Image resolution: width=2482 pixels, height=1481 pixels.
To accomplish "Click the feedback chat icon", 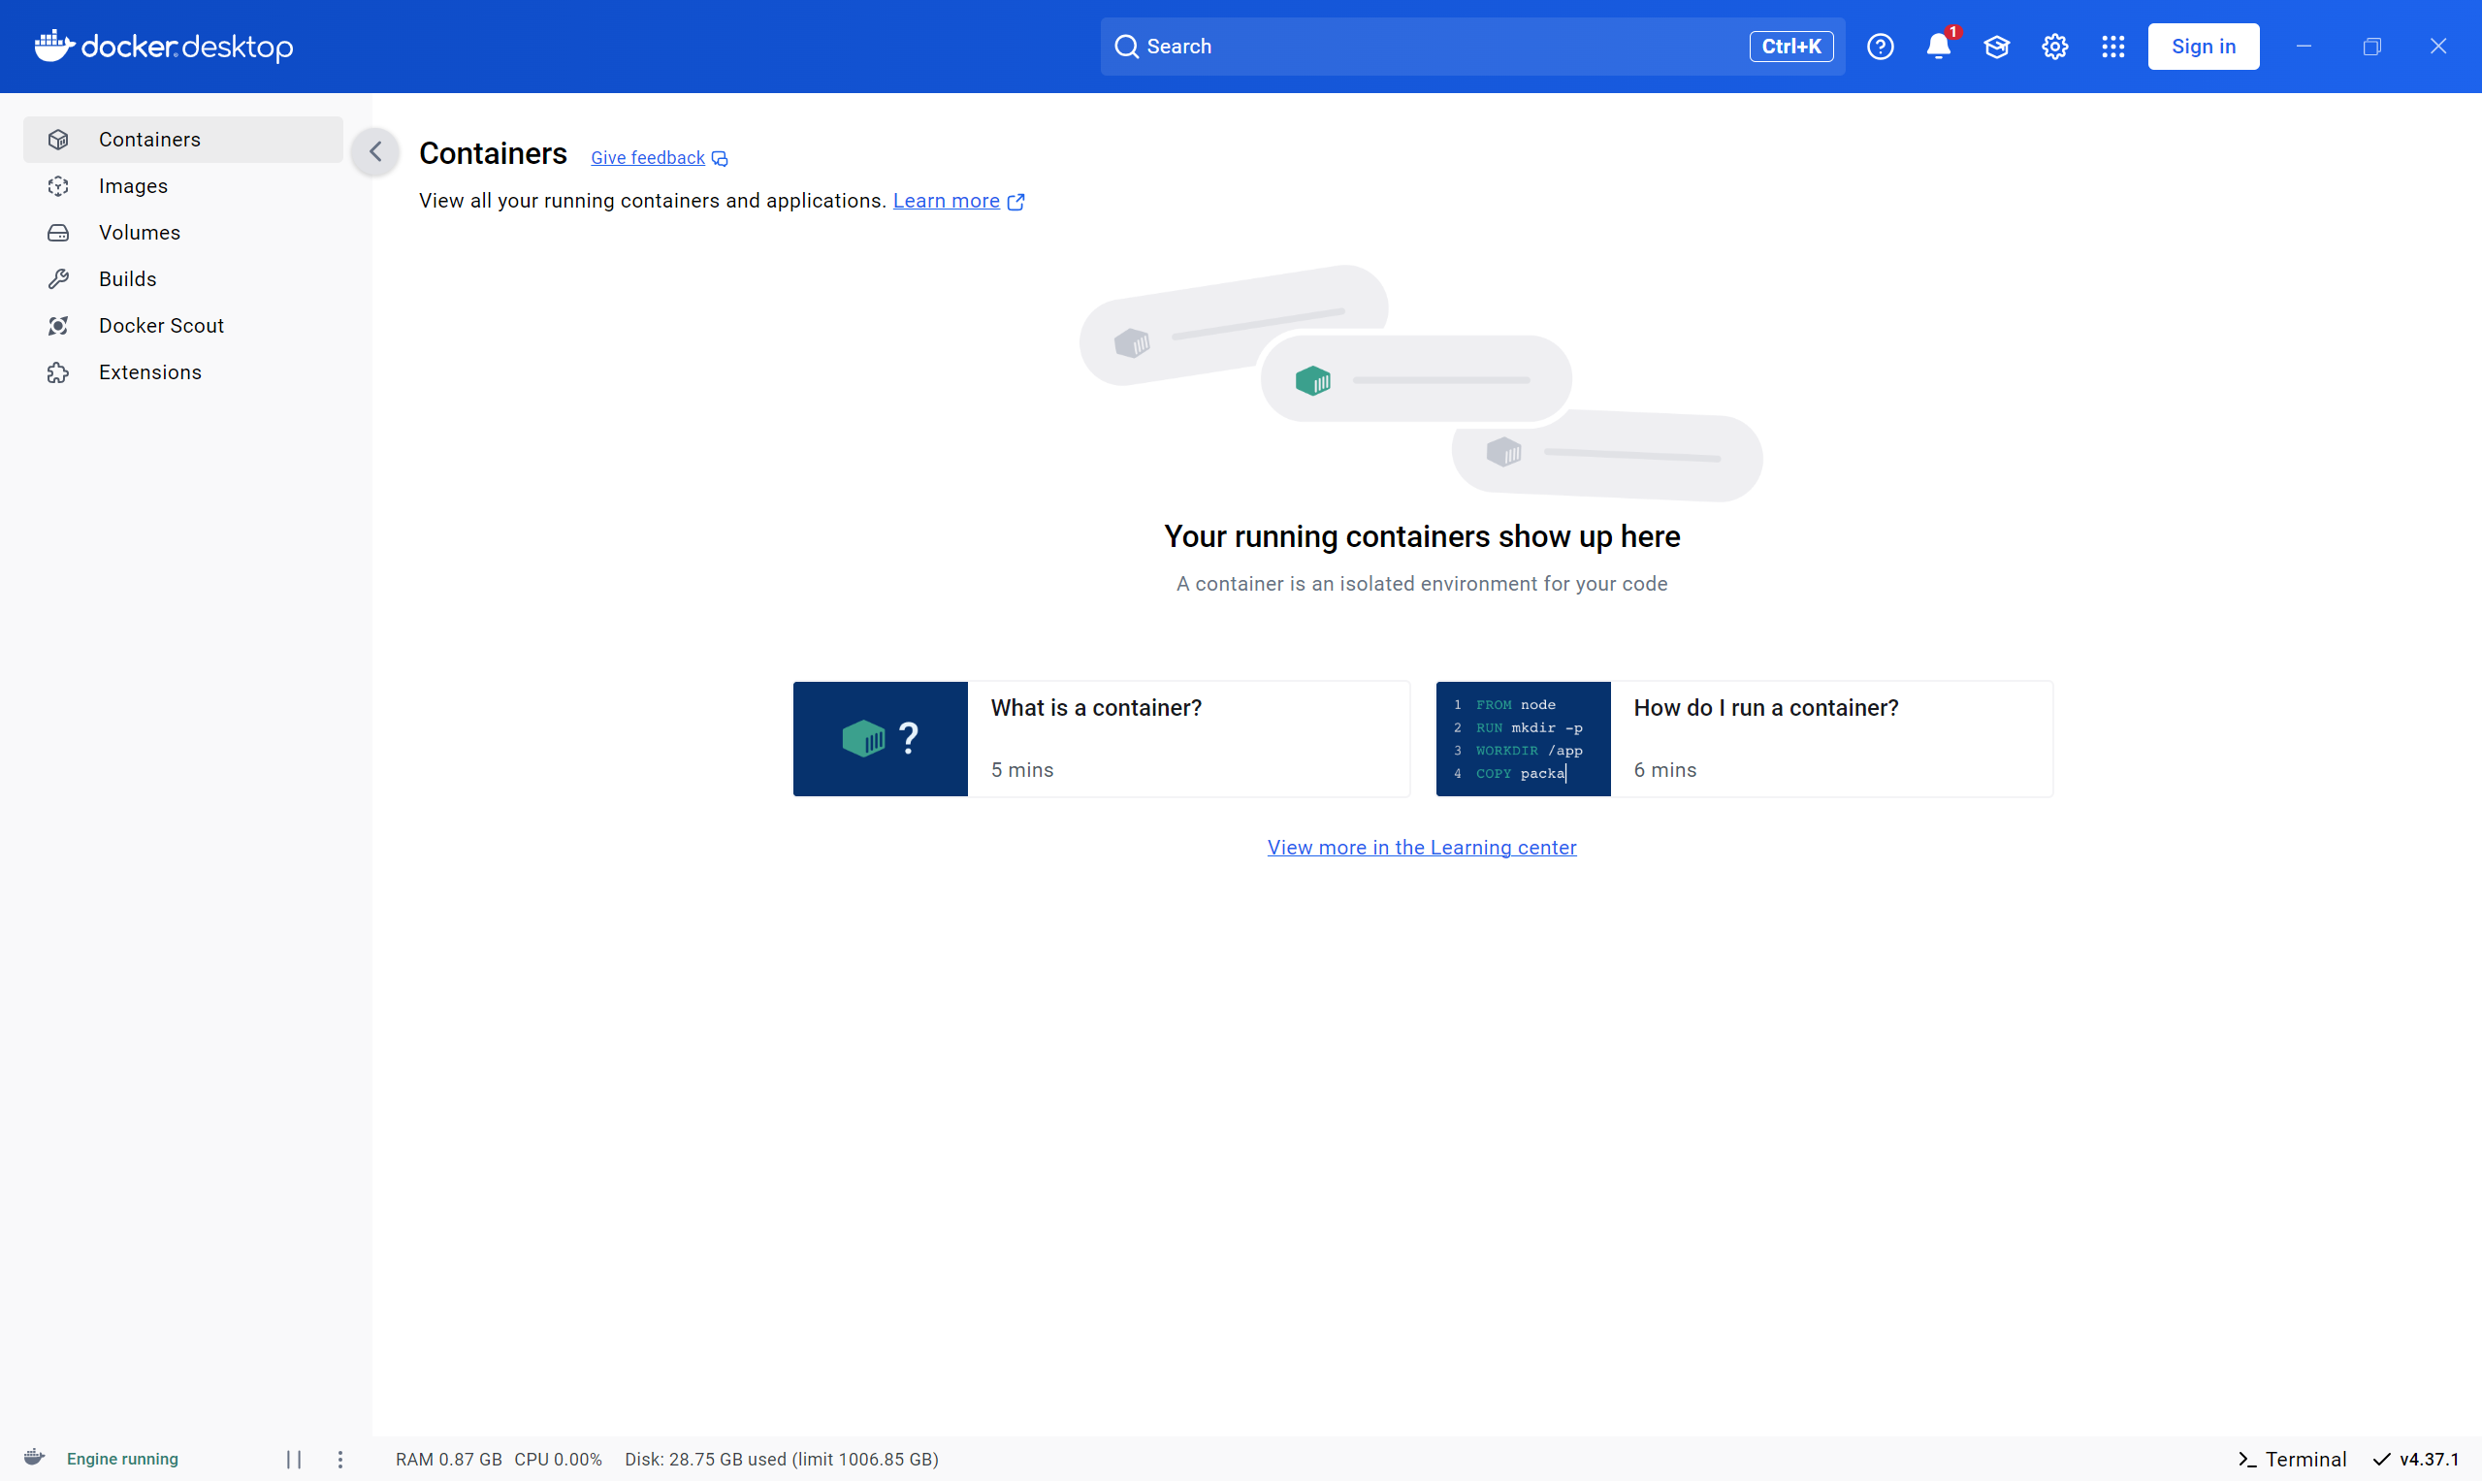I will 720,159.
